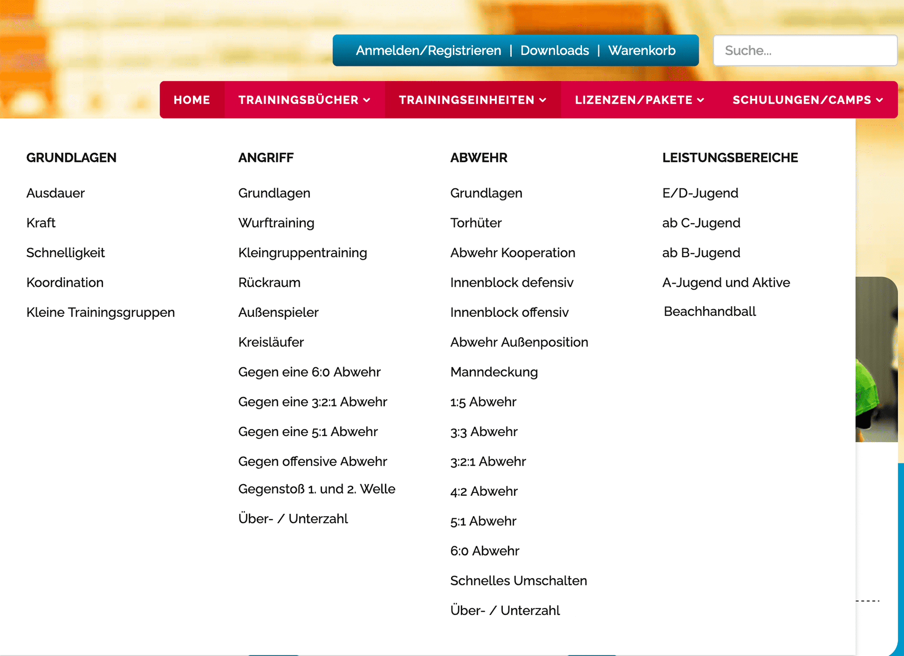This screenshot has height=656, width=904.
Task: Choose Innenblock defensiv
Action: 512,283
